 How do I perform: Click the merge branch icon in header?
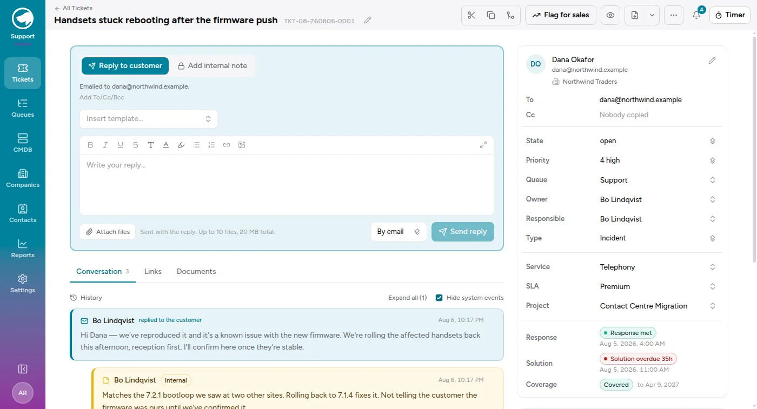click(x=510, y=15)
